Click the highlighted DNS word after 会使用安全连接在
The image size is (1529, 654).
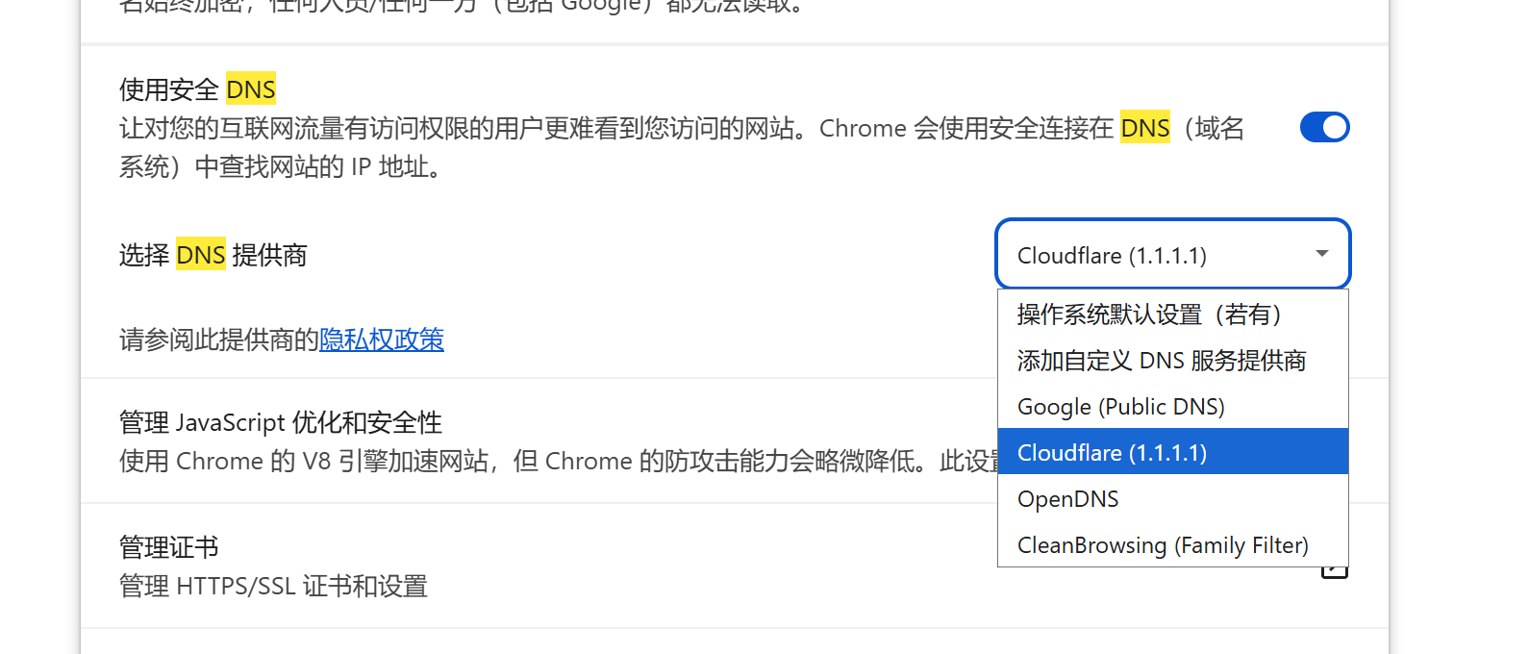point(1145,128)
